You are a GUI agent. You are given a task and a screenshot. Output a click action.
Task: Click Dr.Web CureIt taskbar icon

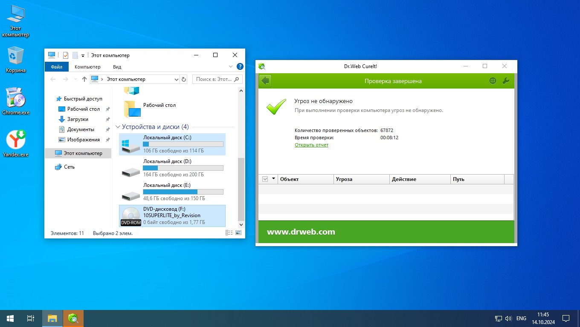(73, 318)
